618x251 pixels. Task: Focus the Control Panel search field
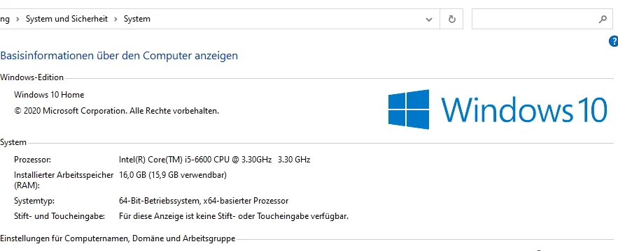click(535, 19)
